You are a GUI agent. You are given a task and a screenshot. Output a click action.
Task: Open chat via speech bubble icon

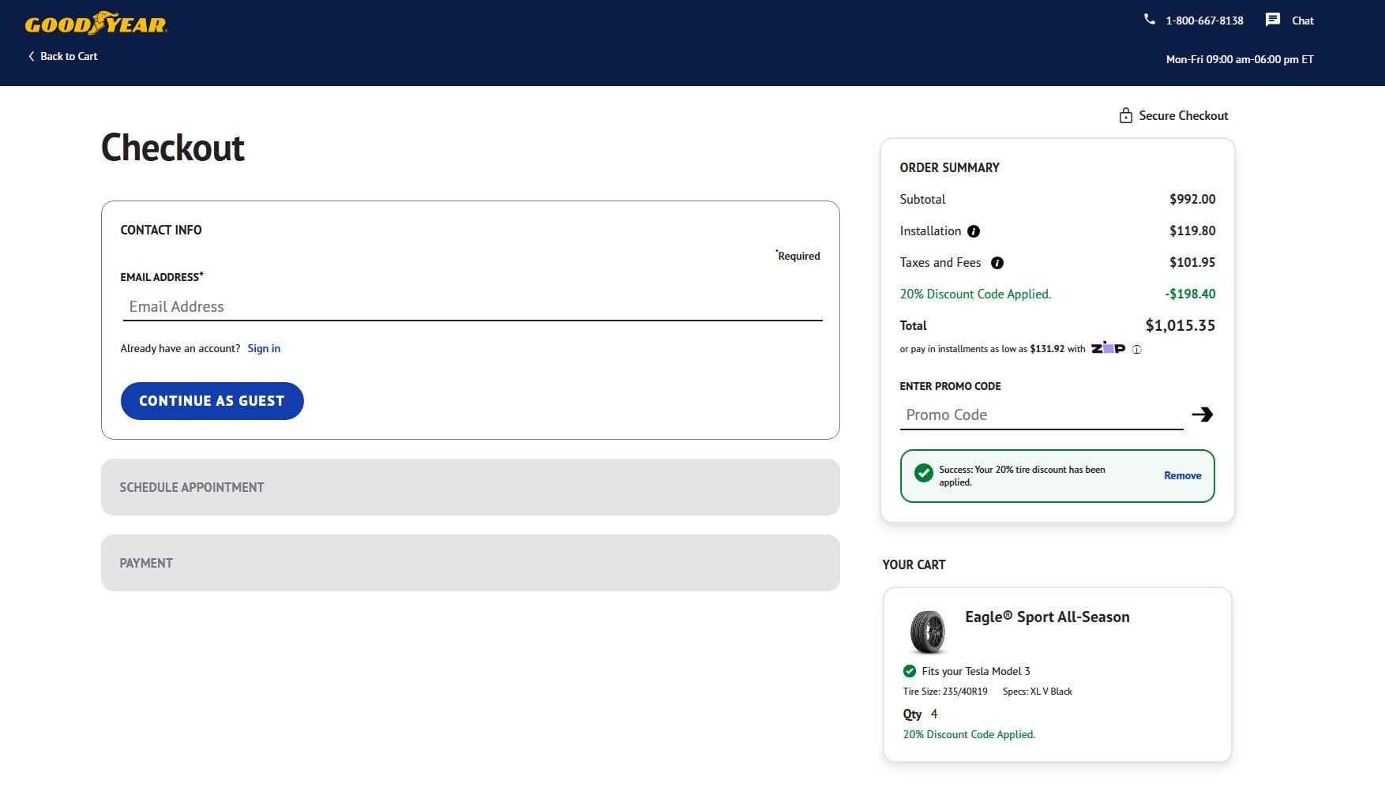[1272, 20]
